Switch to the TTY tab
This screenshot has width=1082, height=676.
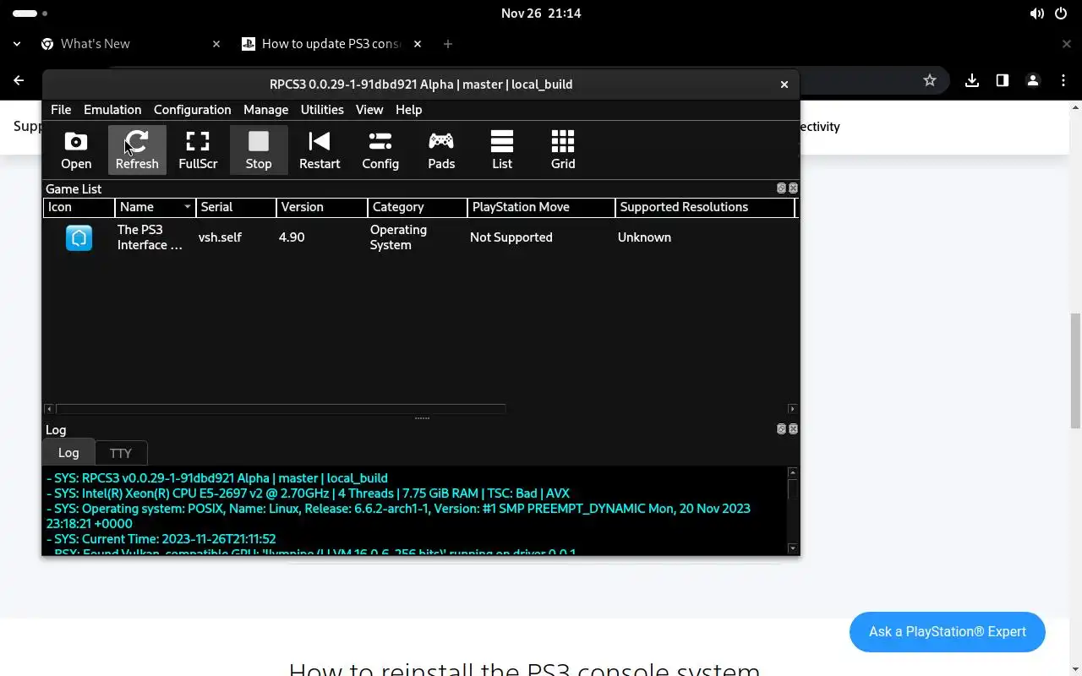121,454
